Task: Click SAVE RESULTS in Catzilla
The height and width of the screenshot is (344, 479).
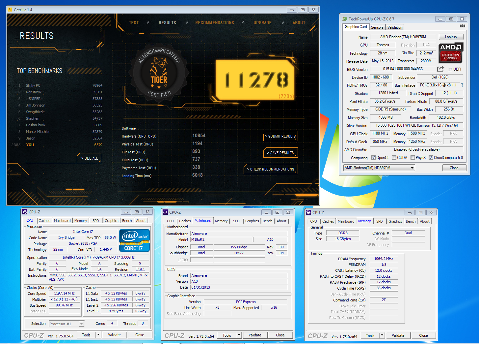Action: (280, 153)
